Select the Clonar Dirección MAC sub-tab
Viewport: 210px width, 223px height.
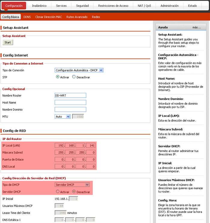(x=48, y=17)
